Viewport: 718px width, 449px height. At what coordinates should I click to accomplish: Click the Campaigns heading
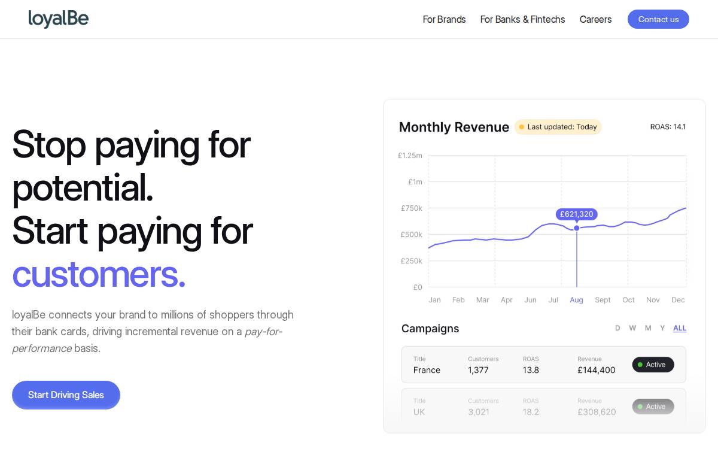(430, 329)
